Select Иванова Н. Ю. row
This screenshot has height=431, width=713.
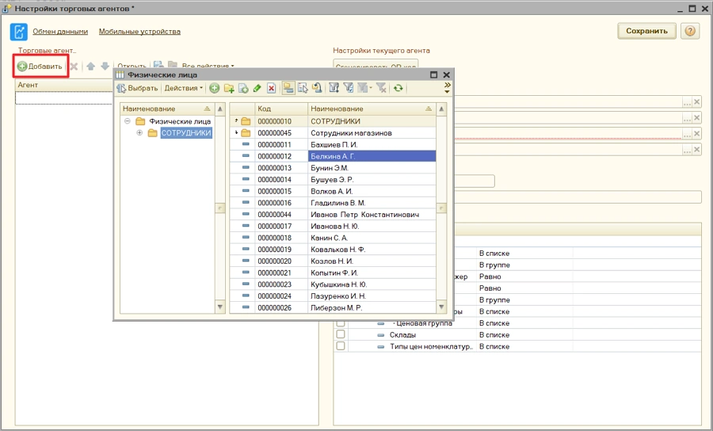(x=333, y=226)
